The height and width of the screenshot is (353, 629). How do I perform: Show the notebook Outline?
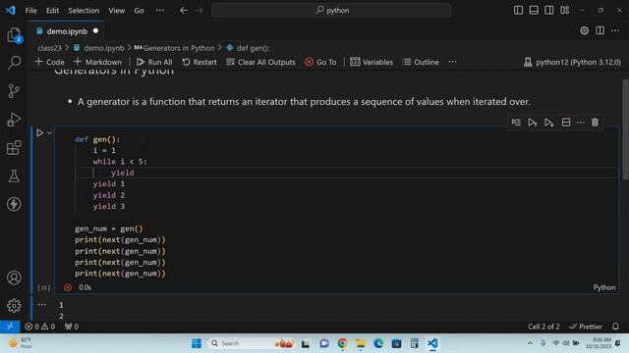[421, 62]
